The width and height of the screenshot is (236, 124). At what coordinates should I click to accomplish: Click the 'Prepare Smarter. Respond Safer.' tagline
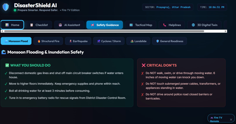tap(38, 10)
